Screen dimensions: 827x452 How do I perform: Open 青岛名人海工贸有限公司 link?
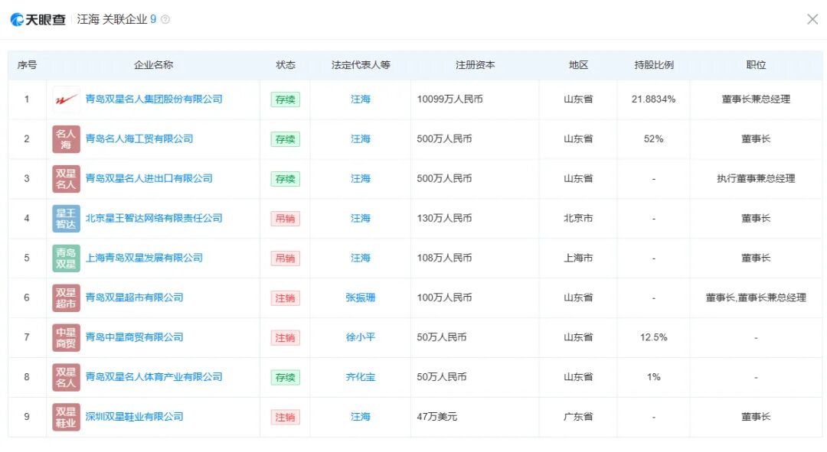139,138
